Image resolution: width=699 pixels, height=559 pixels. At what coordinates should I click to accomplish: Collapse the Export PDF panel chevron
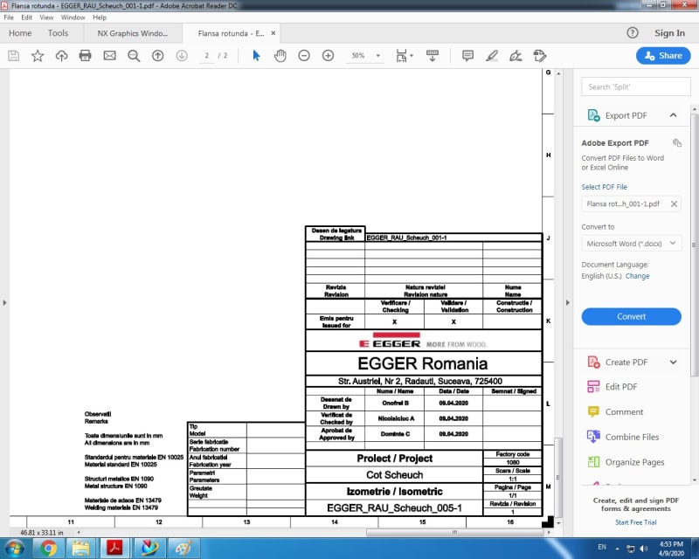[x=673, y=115]
